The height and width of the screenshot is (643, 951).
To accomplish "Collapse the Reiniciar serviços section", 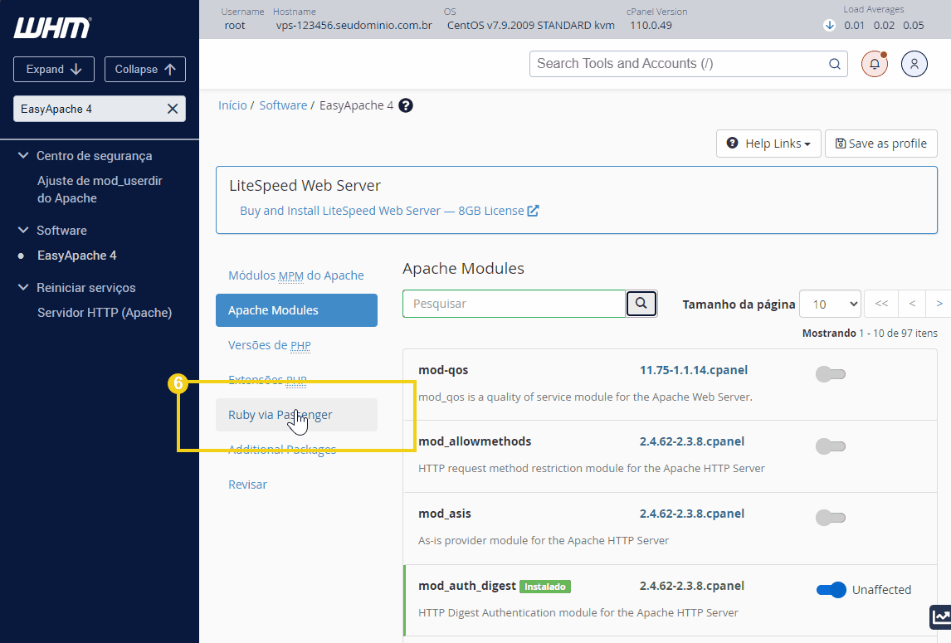I will [23, 288].
